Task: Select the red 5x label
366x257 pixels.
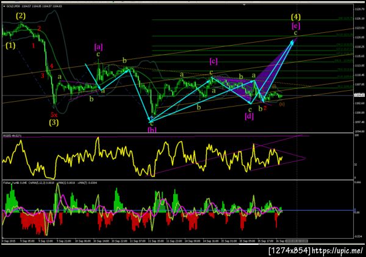Action: [54, 114]
